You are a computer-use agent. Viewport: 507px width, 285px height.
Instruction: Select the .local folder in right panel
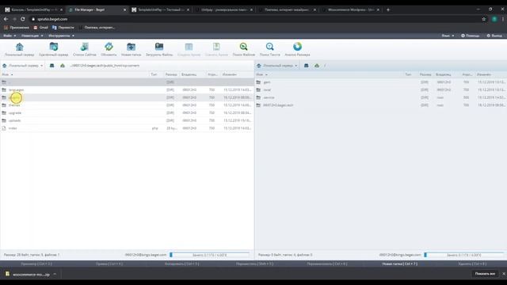tap(381, 89)
